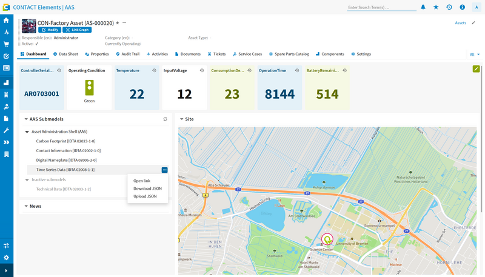Select Carbon Footprint submodel item
This screenshot has height=277, width=485.
(65, 141)
